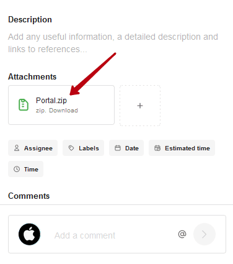Viewport: 233px width, 264px height.
Task: Click the person icon on Assignee chip
Action: click(x=17, y=148)
